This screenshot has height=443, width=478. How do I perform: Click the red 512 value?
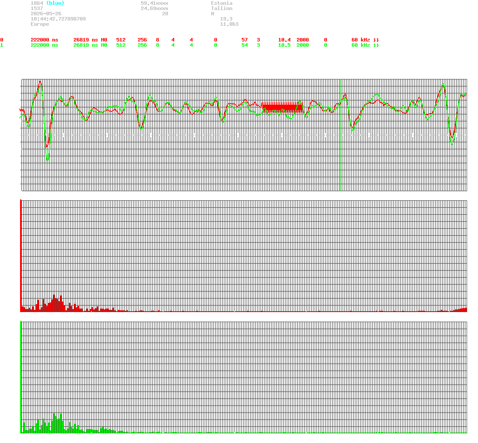coord(121,40)
